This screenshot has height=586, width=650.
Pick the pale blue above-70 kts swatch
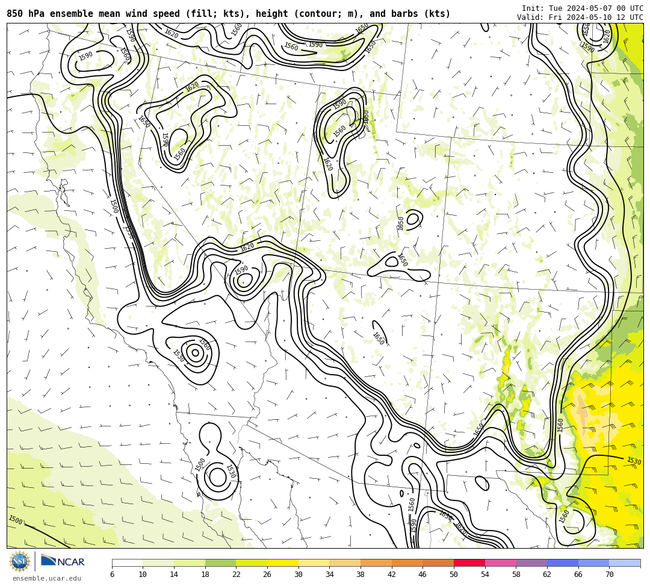625,563
